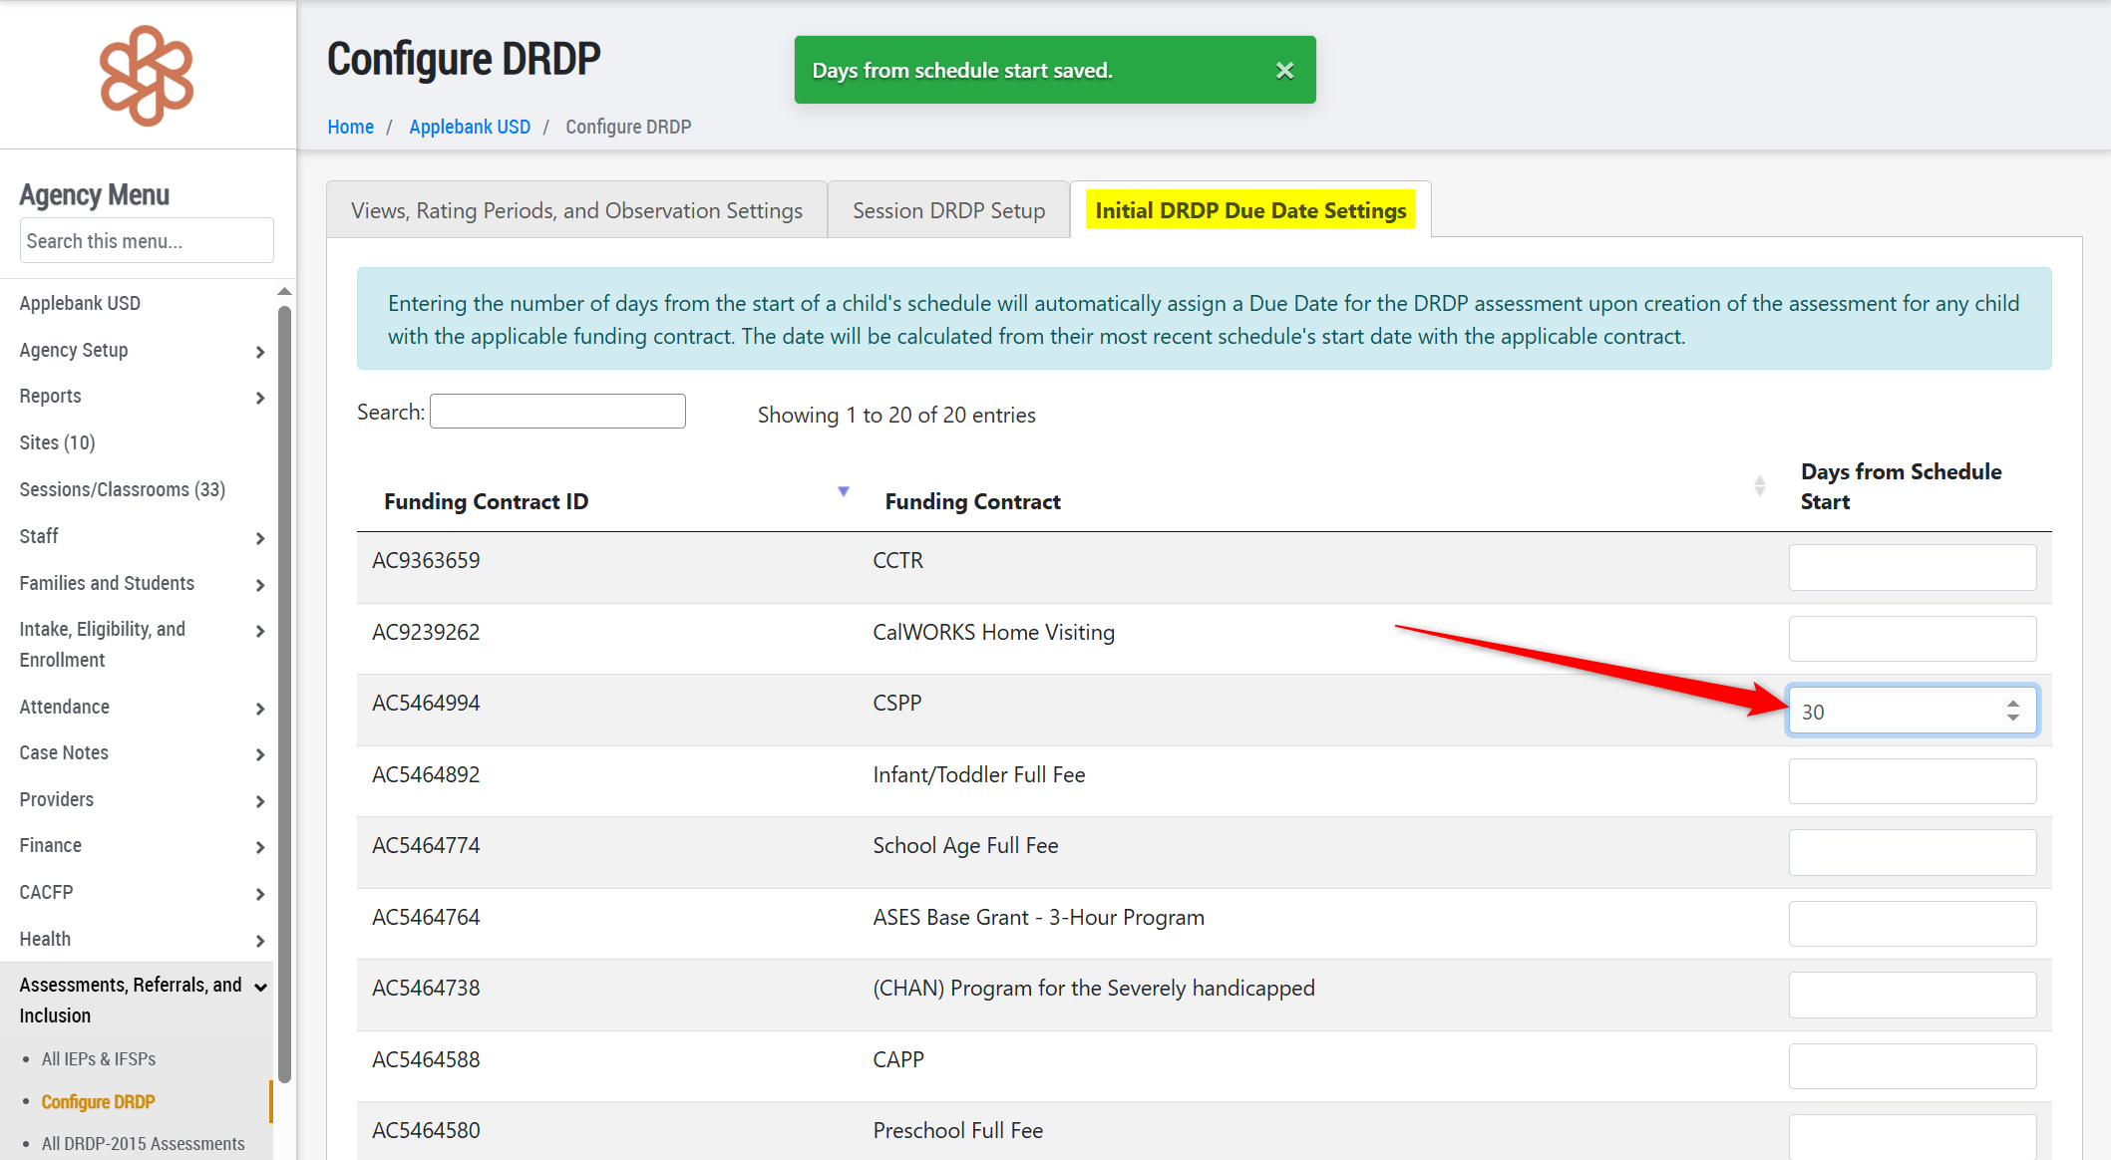Increase CSPP days with spinner arrow
The width and height of the screenshot is (2111, 1160).
pyautogui.click(x=2013, y=705)
